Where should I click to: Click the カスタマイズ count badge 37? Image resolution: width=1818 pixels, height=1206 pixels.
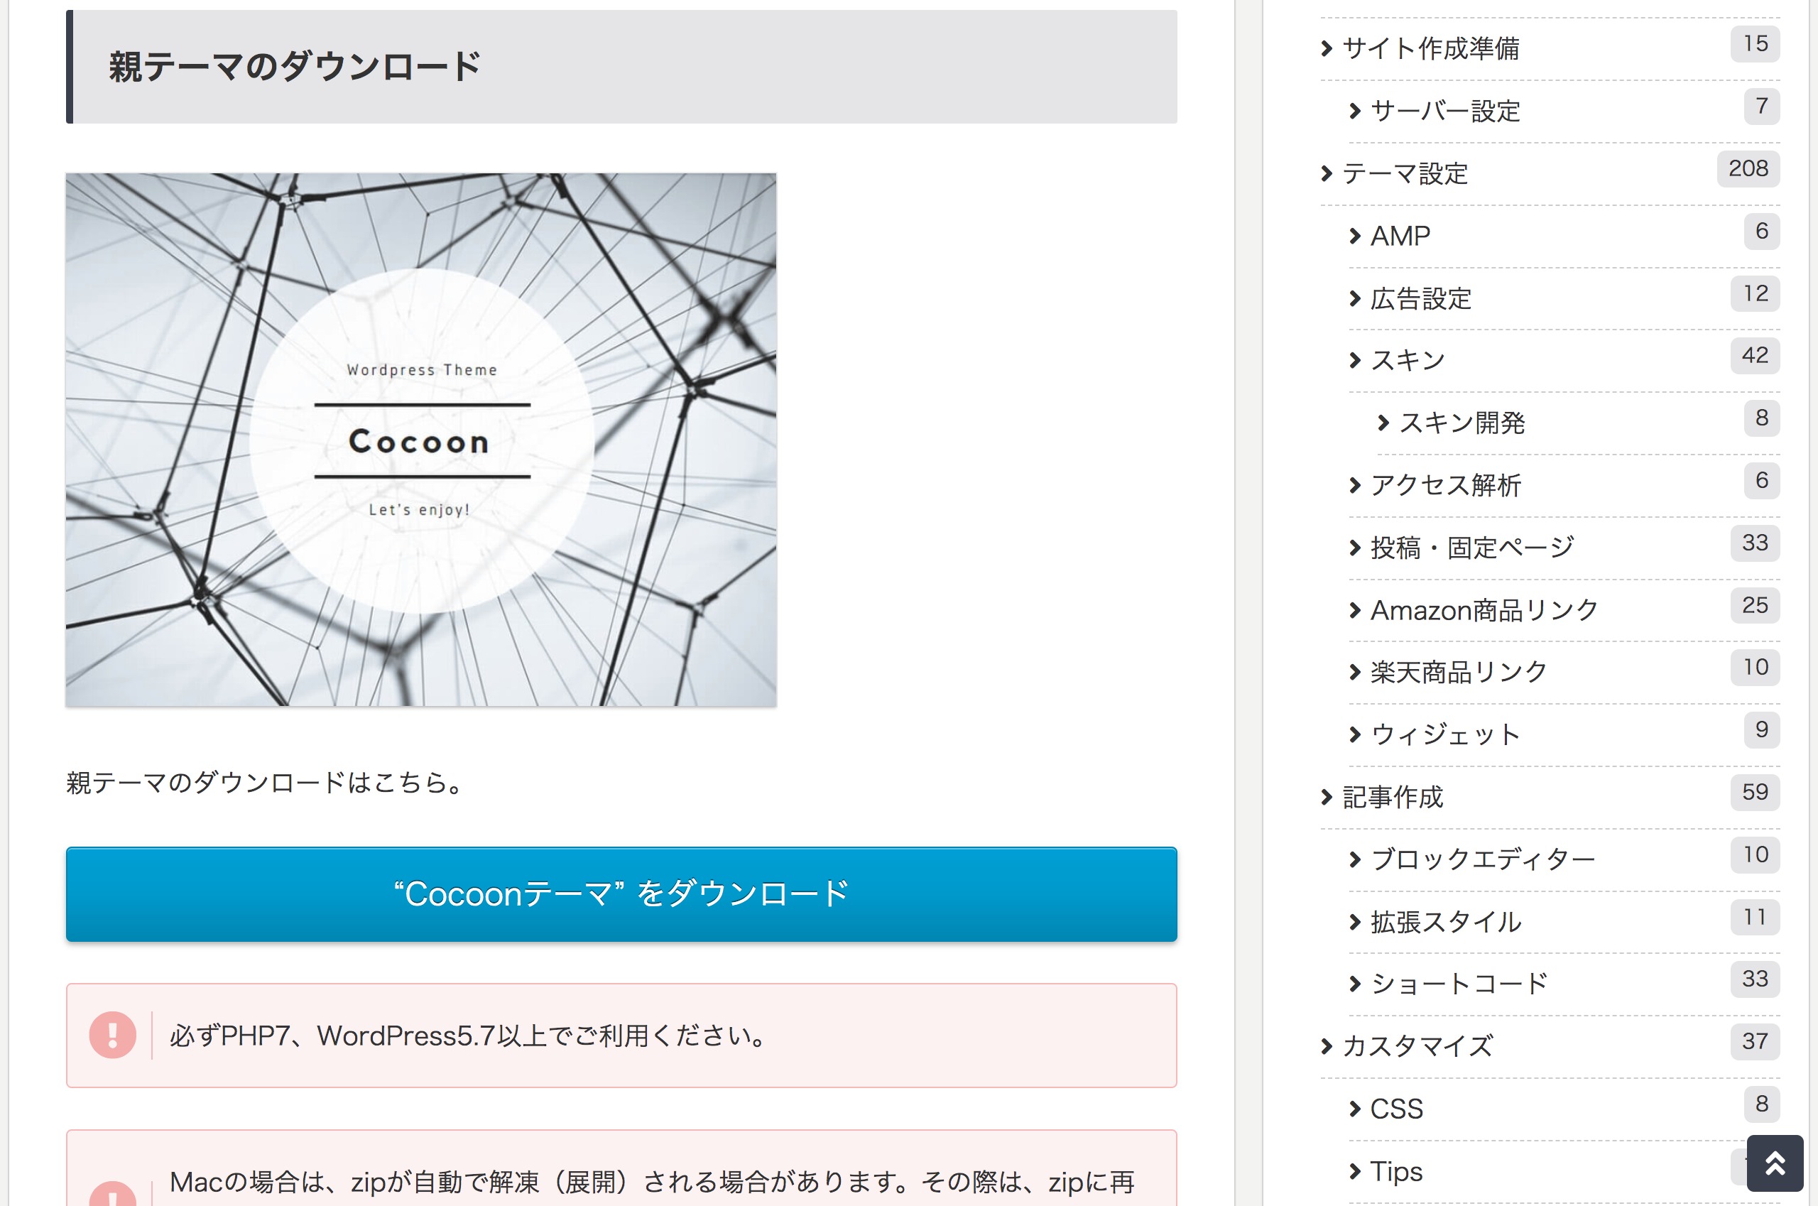(x=1754, y=1041)
